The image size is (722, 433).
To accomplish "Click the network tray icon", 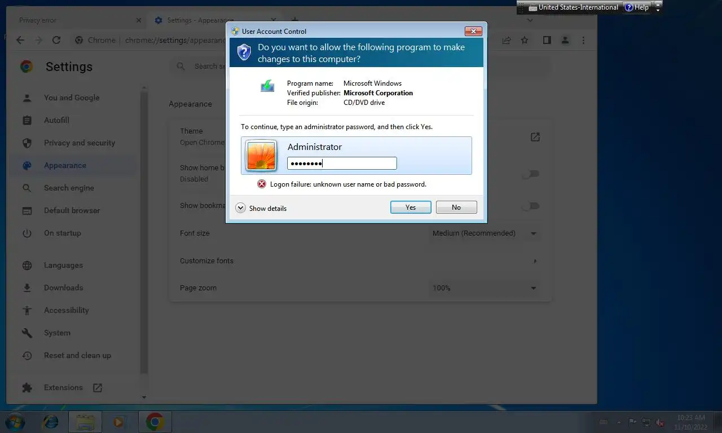I will 646,422.
